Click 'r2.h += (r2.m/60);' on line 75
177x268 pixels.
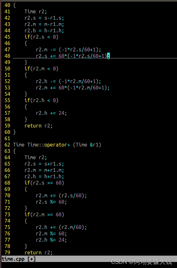click(61, 227)
